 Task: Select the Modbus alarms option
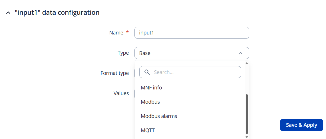pyautogui.click(x=159, y=116)
